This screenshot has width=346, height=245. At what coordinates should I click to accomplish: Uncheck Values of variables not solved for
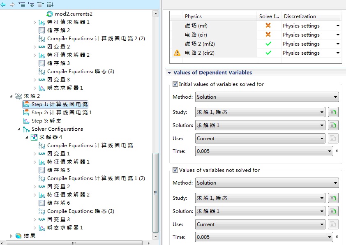point(175,170)
